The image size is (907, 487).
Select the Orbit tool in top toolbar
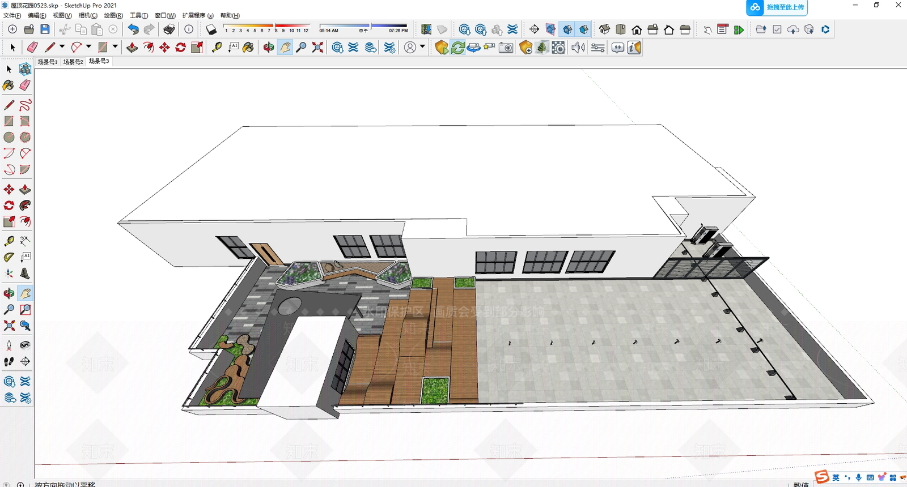pos(269,48)
